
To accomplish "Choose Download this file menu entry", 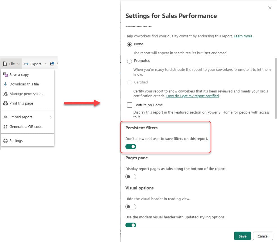I will pos(28,84).
